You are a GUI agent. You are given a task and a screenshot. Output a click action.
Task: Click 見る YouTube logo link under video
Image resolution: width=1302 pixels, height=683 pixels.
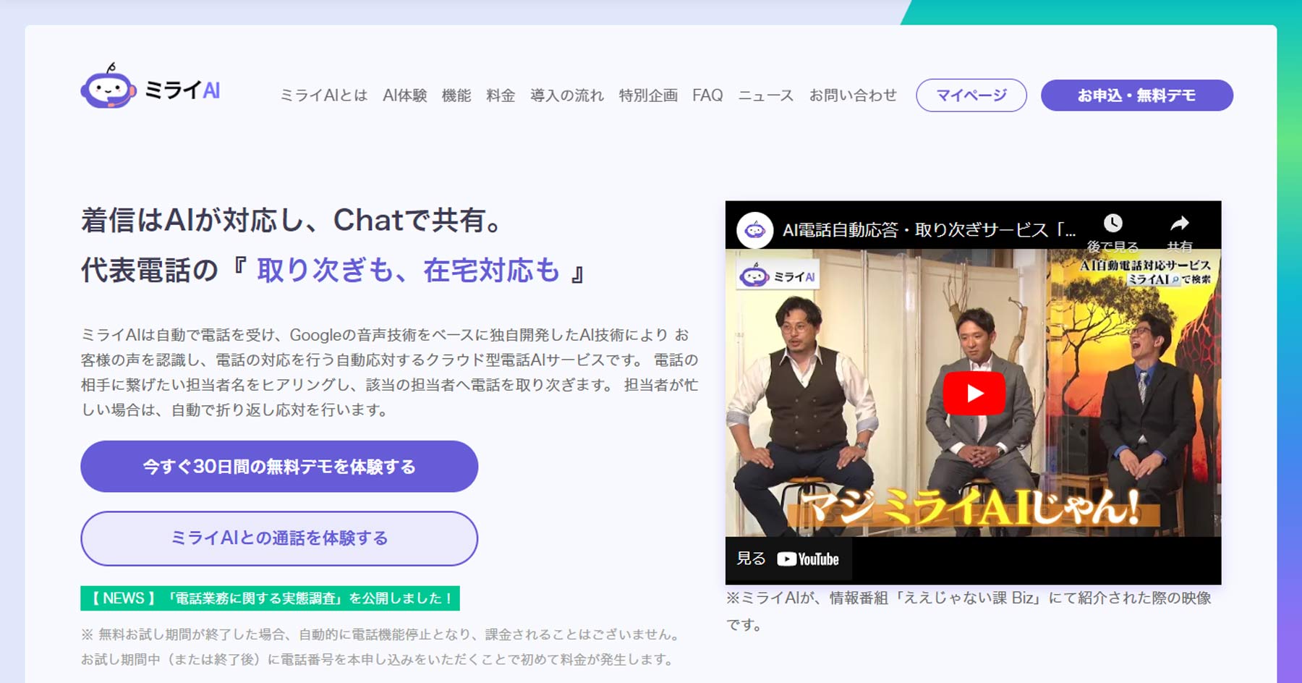(788, 559)
